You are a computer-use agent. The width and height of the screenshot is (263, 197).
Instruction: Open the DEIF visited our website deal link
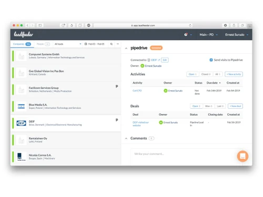point(140,124)
